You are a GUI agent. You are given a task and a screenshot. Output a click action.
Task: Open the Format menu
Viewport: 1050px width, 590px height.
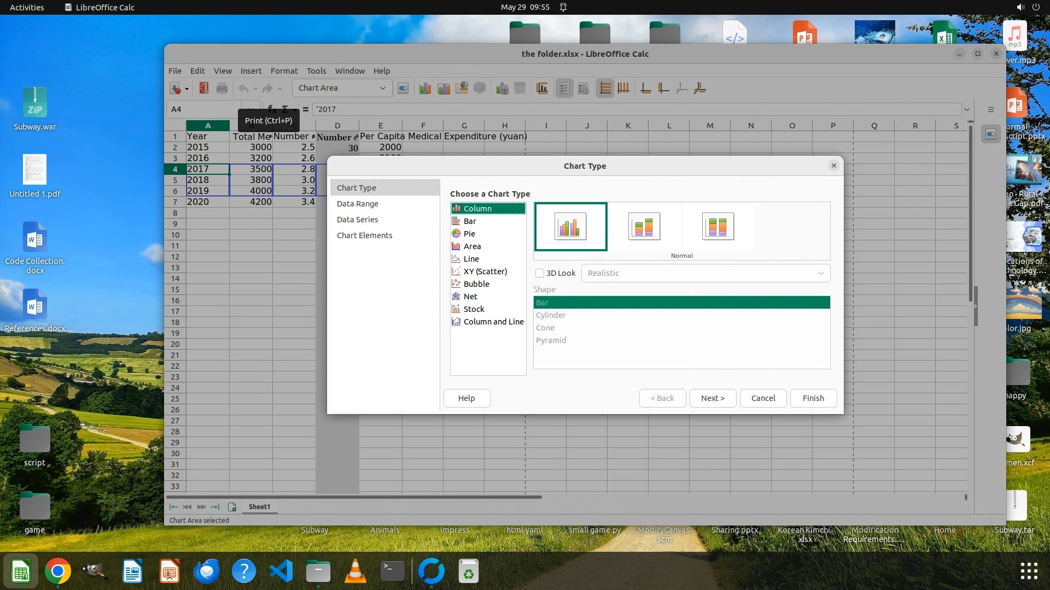tap(284, 71)
